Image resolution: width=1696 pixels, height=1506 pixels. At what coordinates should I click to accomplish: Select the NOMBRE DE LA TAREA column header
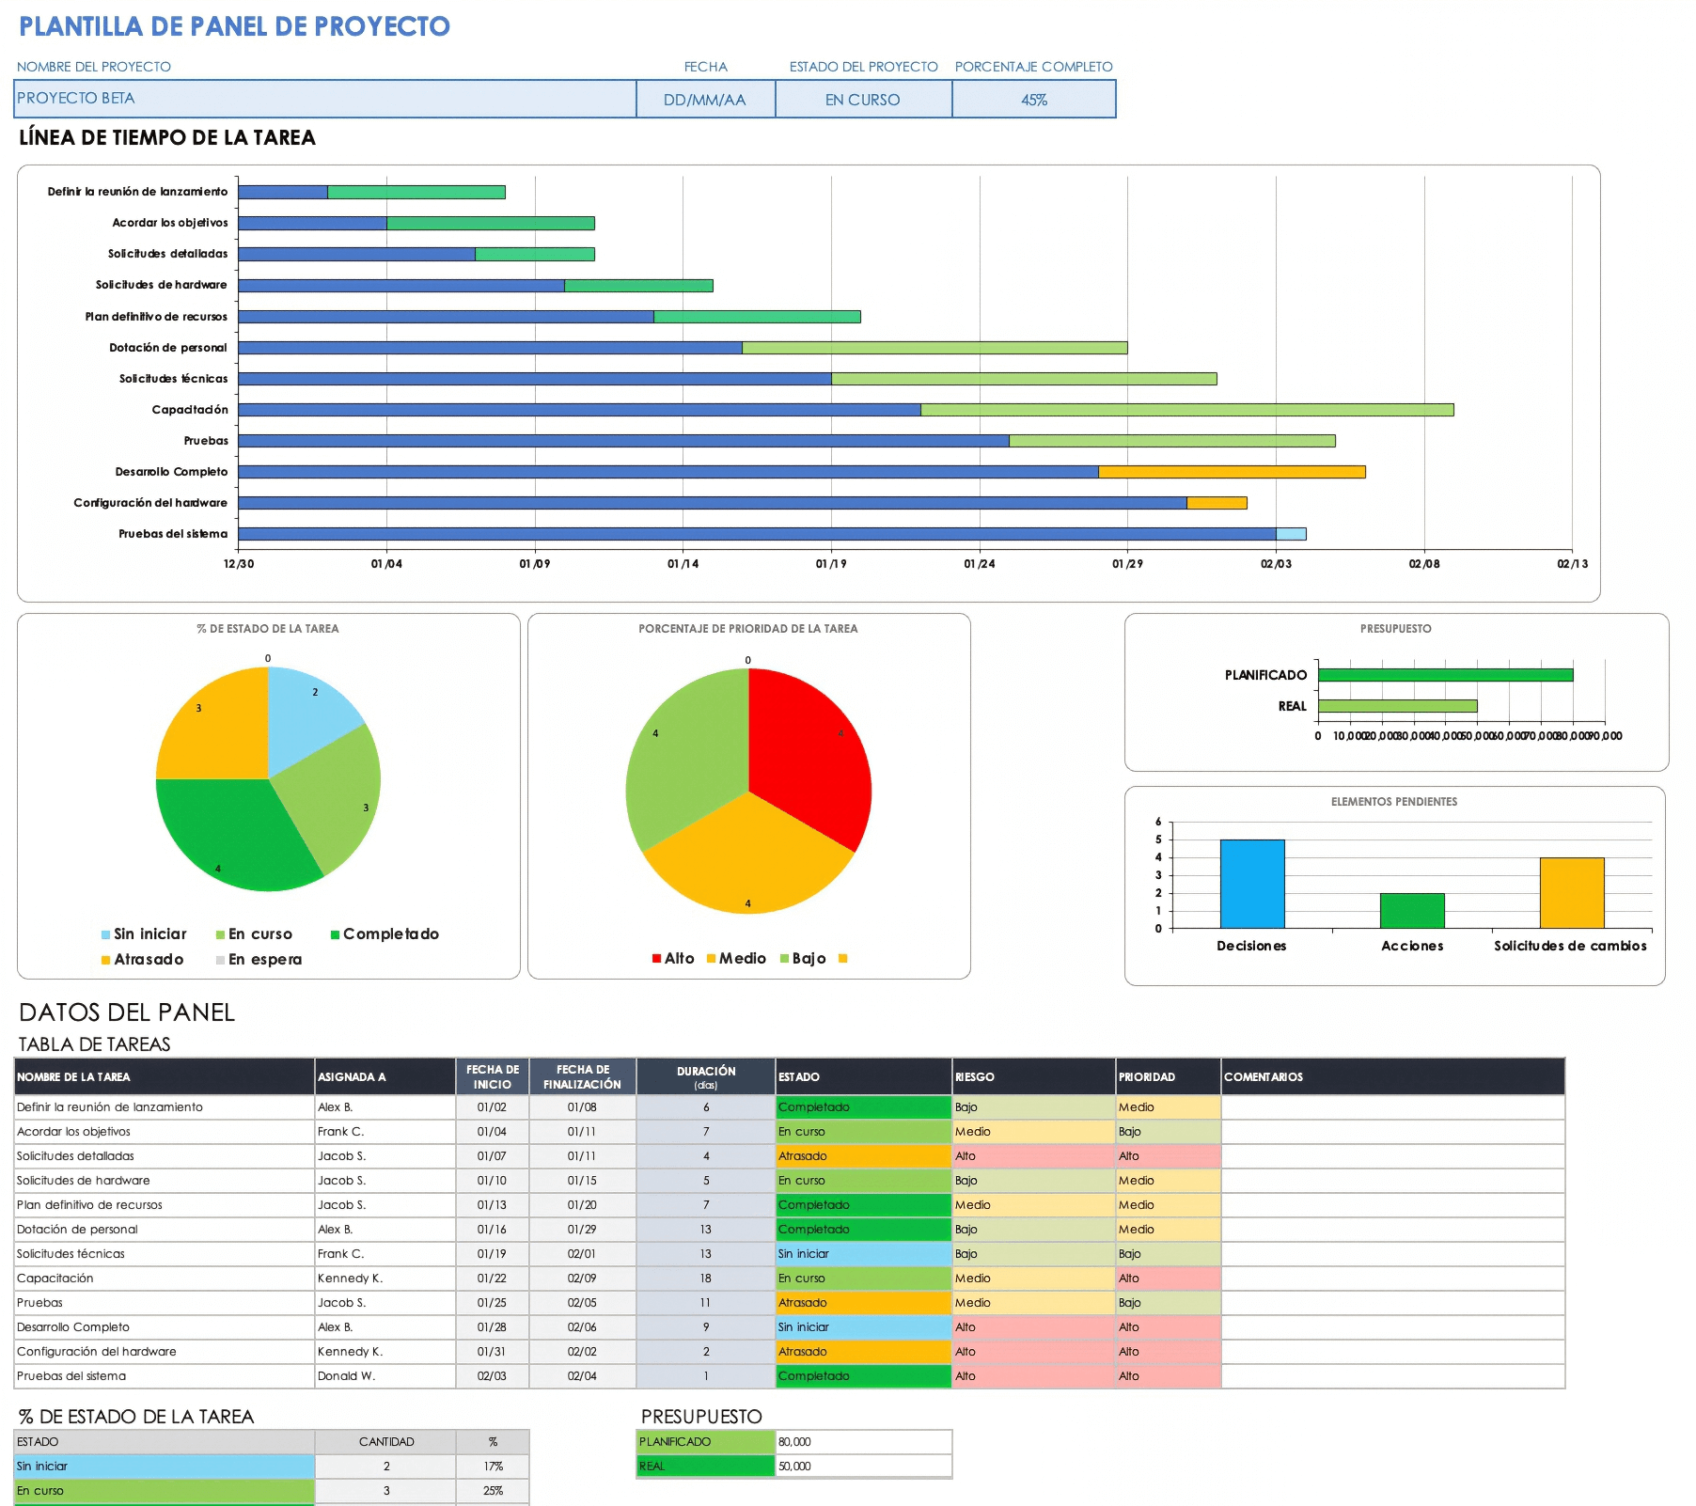(x=165, y=1077)
